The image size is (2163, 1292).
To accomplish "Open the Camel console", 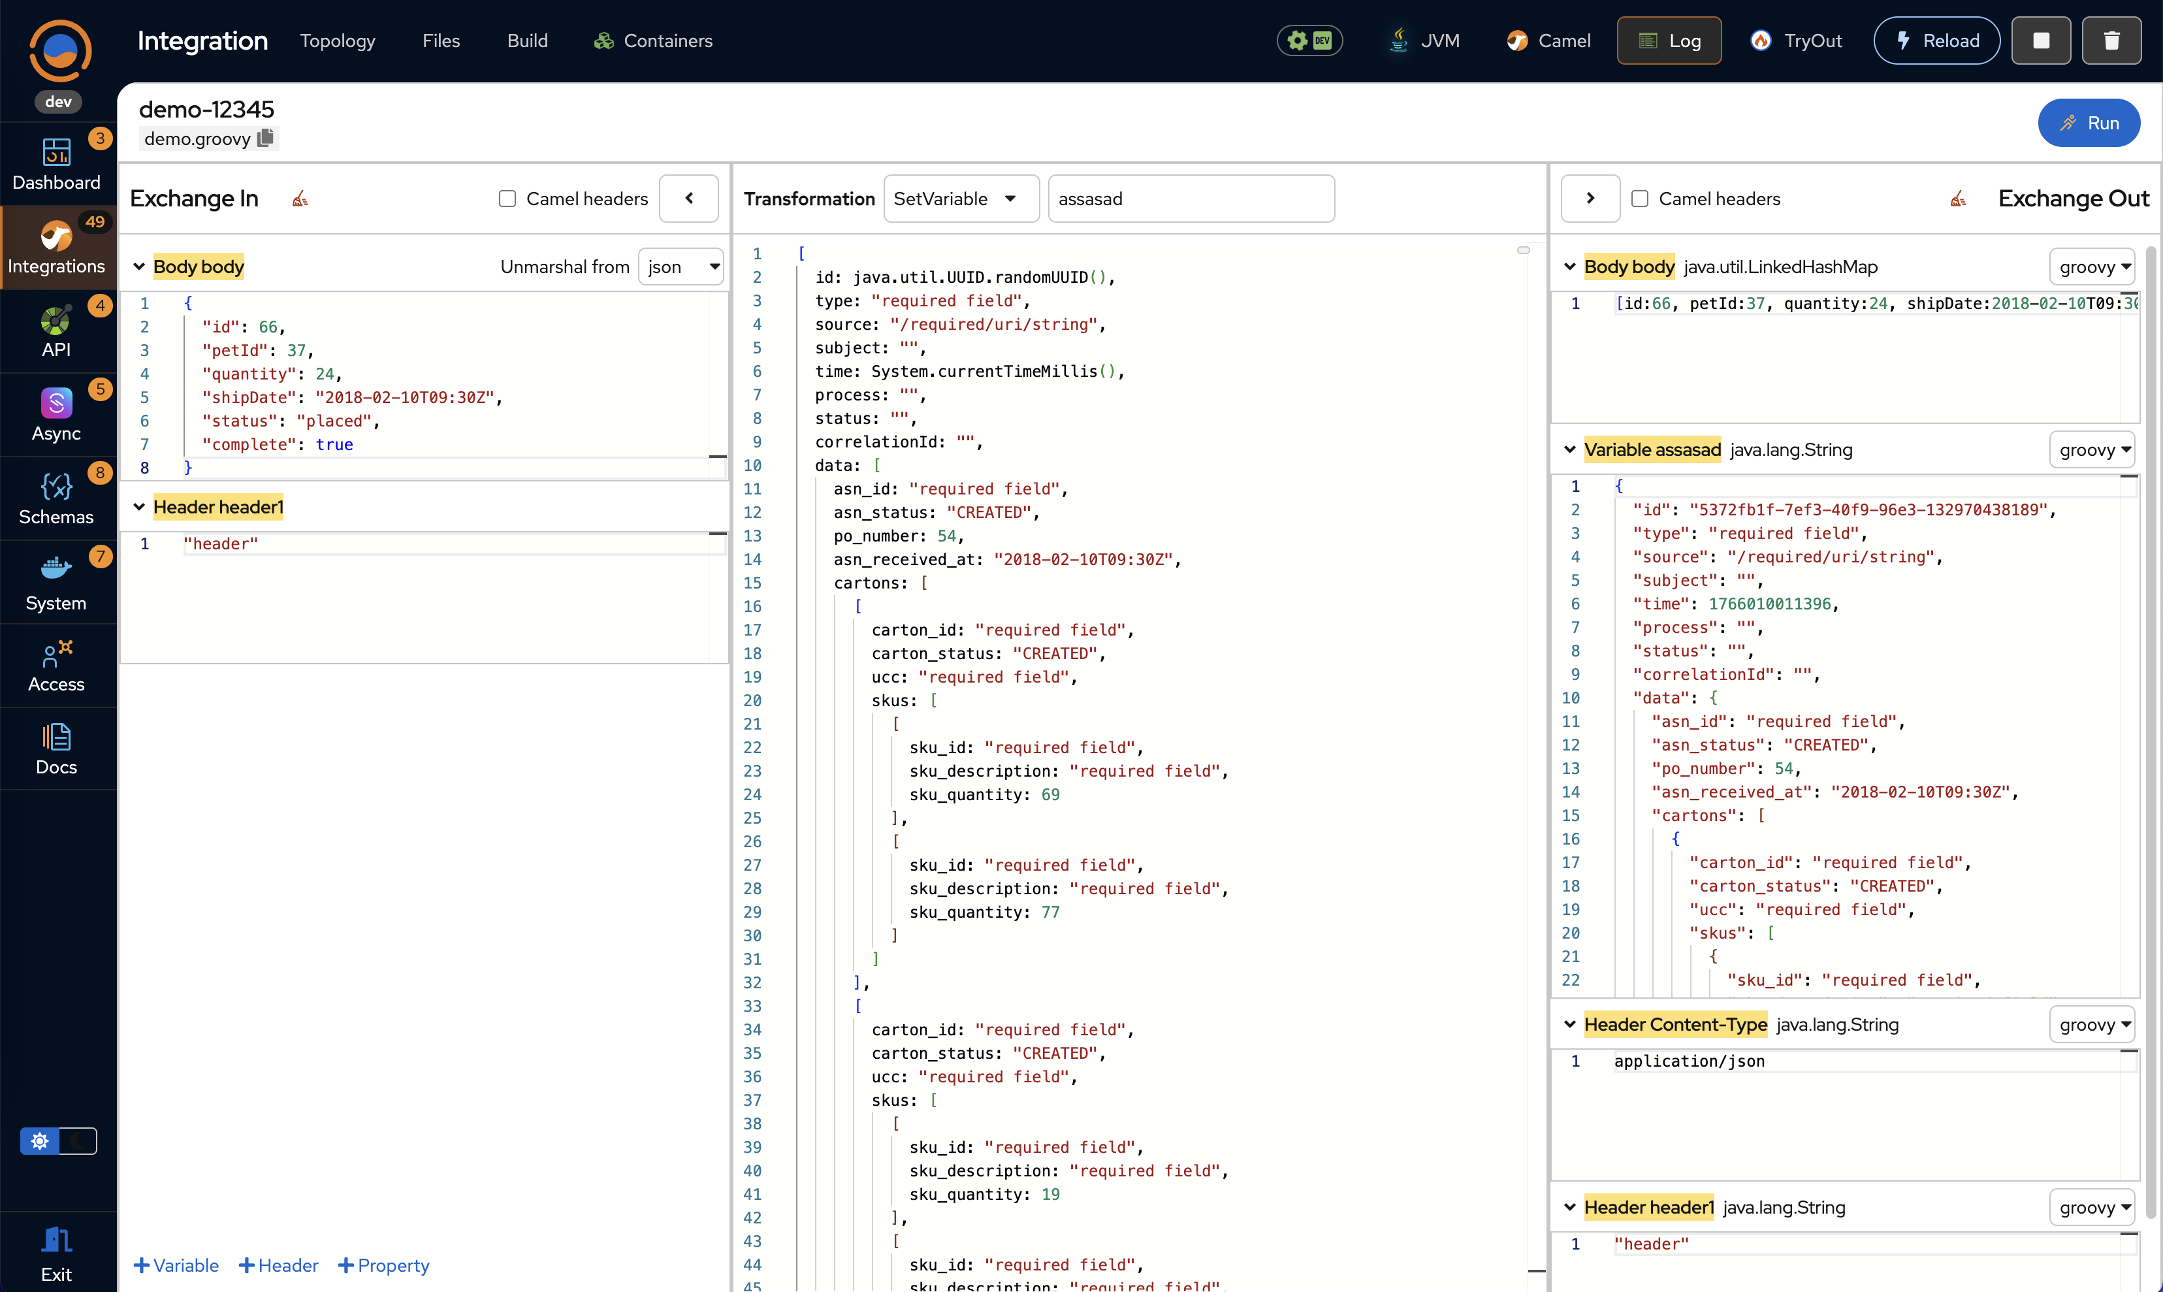I will point(1549,40).
